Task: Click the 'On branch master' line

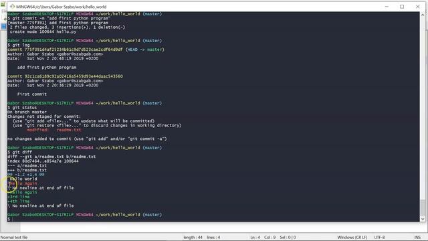Action: pyautogui.click(x=27, y=112)
